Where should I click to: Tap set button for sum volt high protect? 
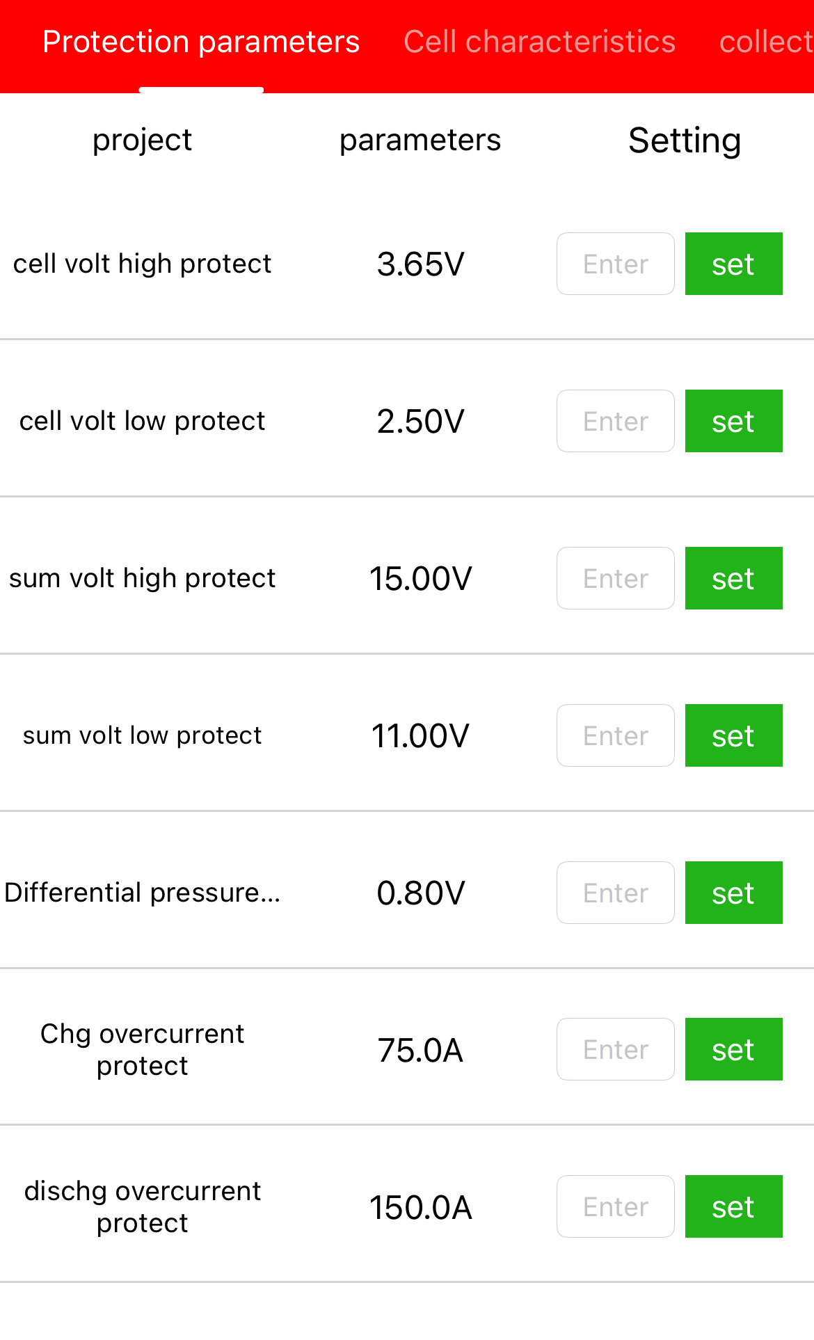pyautogui.click(x=733, y=578)
